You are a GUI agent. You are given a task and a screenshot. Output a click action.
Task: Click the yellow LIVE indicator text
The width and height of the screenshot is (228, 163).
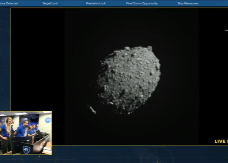220,141
